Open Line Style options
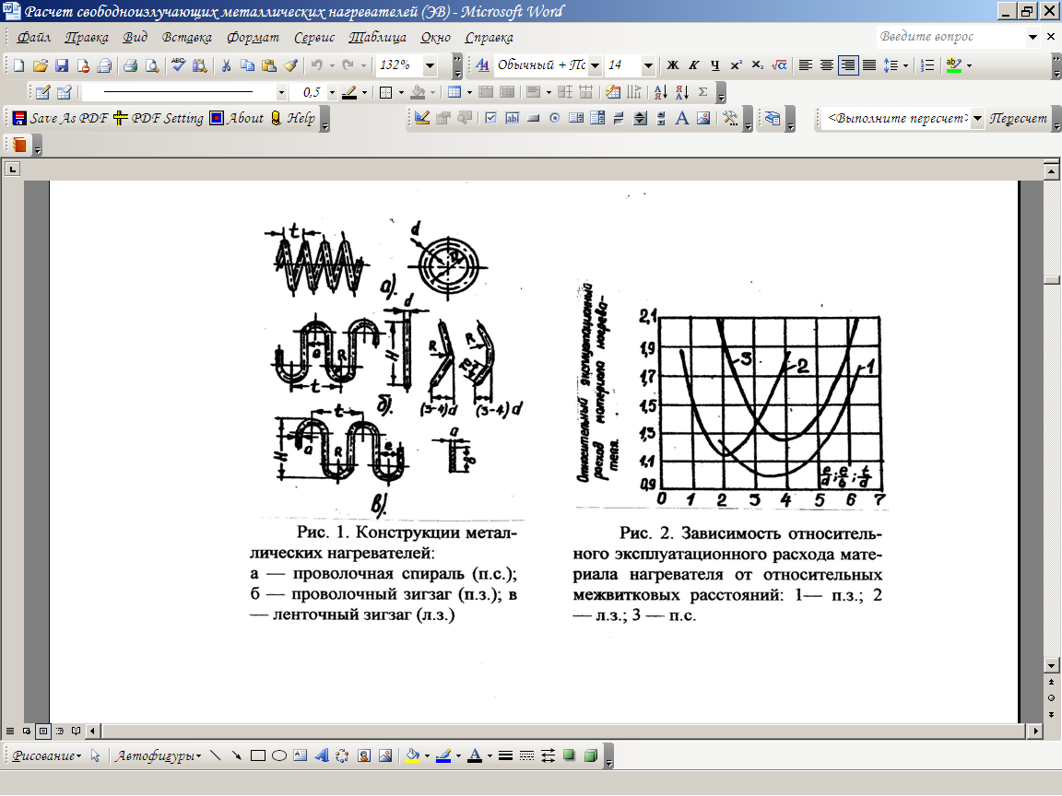1062x796 pixels. tap(505, 756)
